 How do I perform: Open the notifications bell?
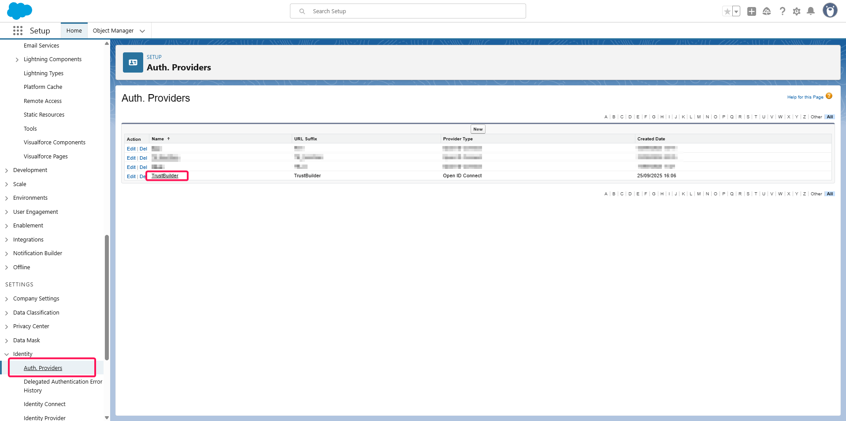coord(811,11)
